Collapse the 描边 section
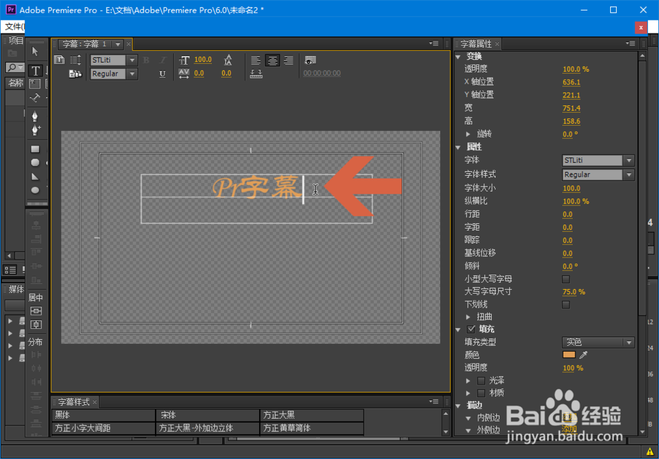The image size is (659, 459). (x=459, y=406)
